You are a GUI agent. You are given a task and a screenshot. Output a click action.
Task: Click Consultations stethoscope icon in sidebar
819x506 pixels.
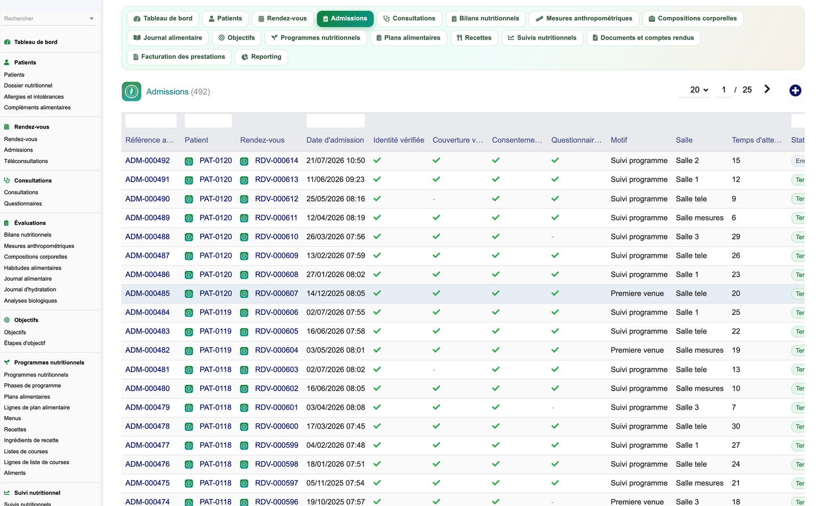click(x=7, y=181)
